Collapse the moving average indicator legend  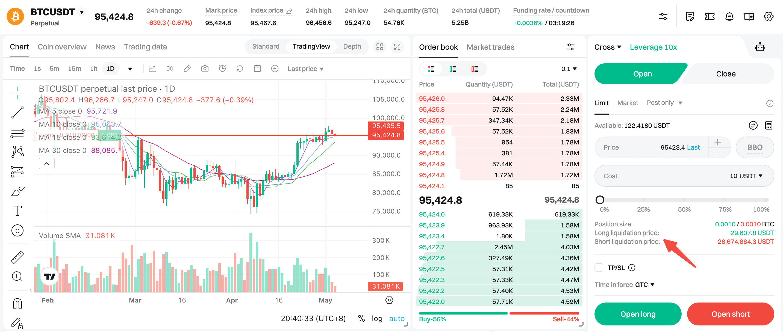pyautogui.click(x=46, y=164)
